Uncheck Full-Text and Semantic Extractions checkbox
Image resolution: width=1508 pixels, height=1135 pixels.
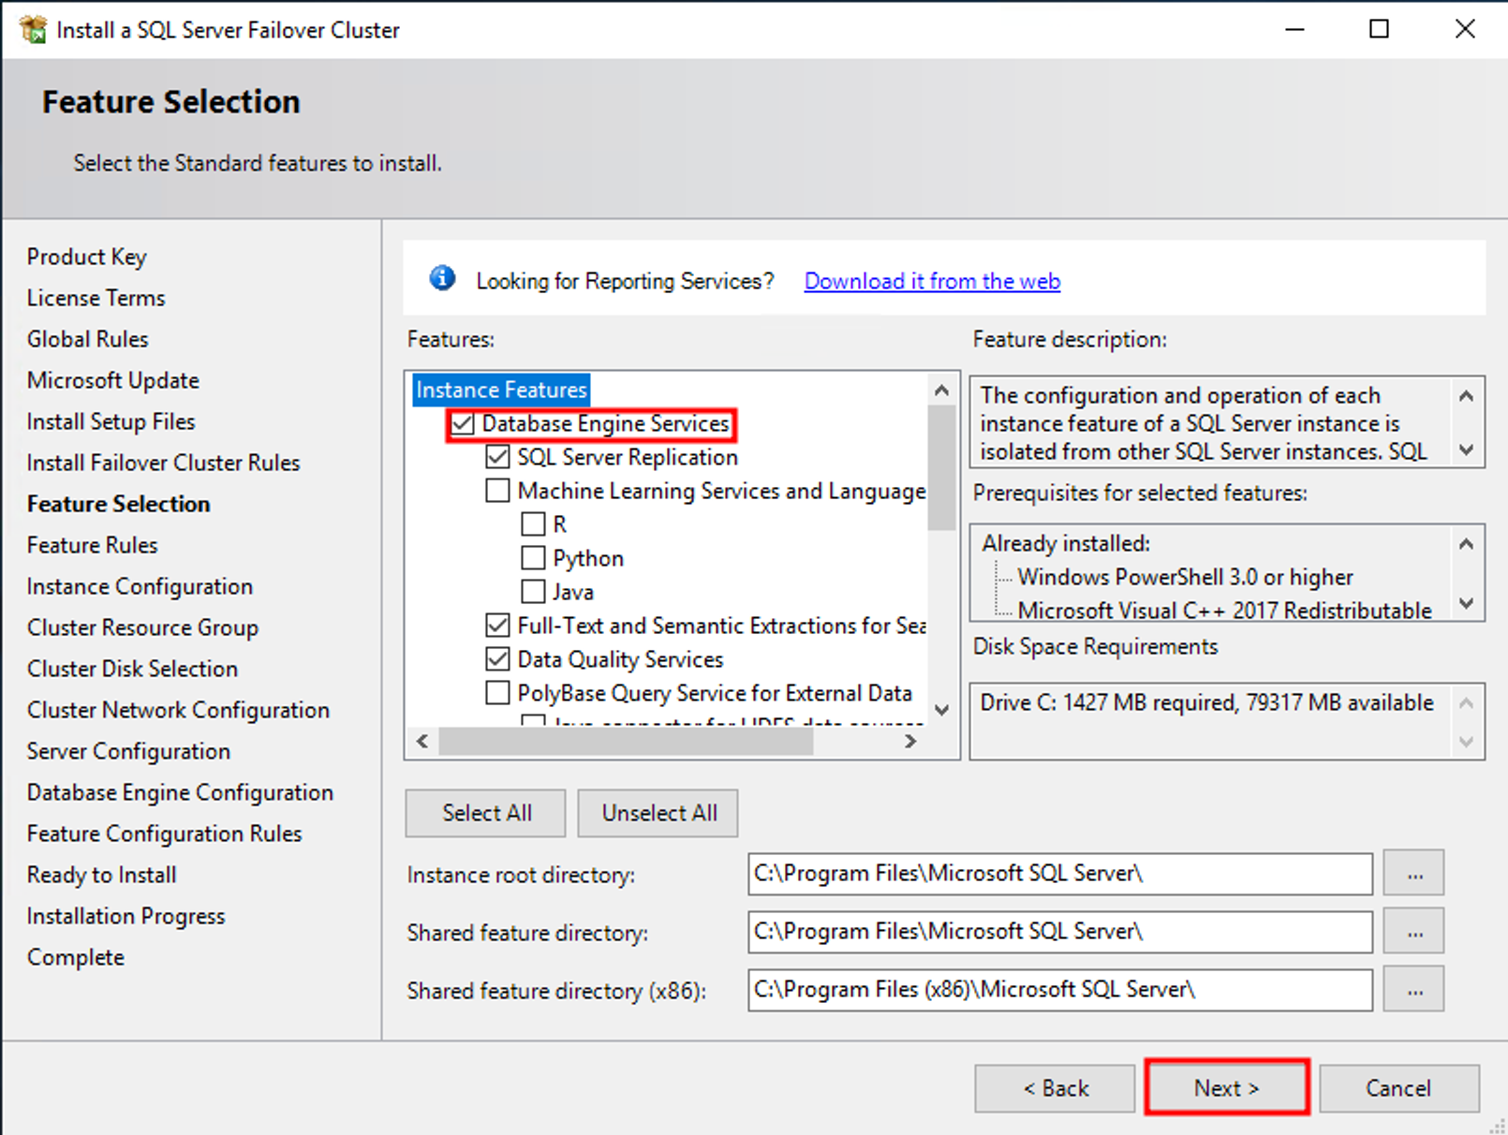coord(497,626)
